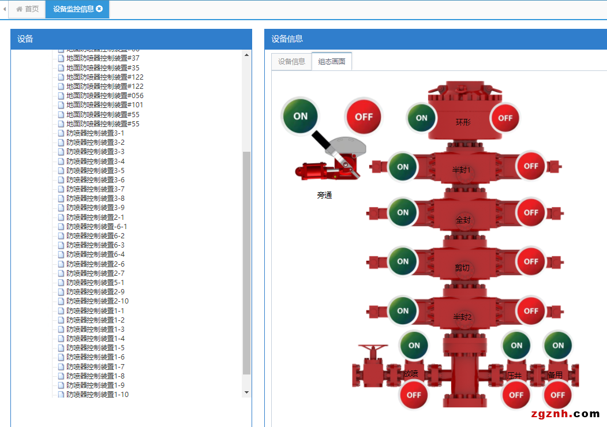Select tree item 防喷器控制装置1-10
607x427 pixels.
pos(98,395)
